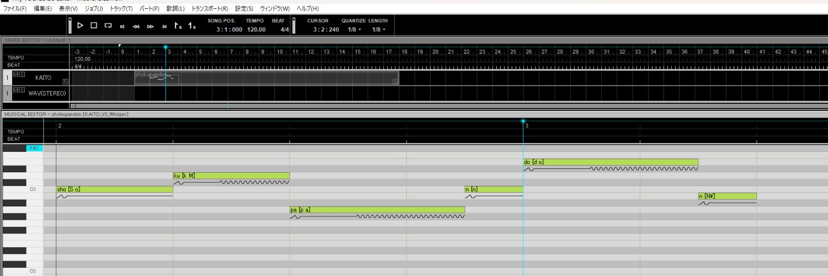Viewport: 828px width, 276px height.
Task: Open the パート(P) menu
Action: pos(149,9)
